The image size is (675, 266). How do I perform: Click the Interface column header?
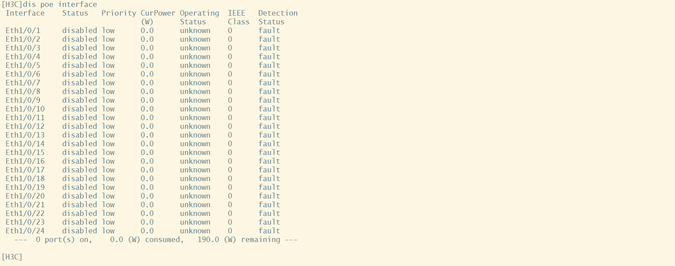pos(25,13)
